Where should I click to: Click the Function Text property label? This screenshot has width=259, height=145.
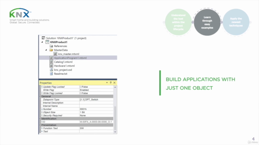point(50,128)
